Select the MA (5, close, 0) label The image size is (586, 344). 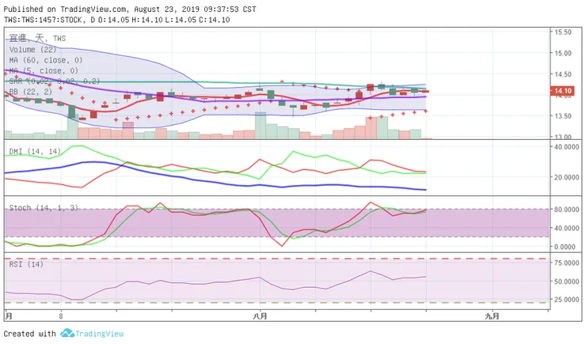44,70
